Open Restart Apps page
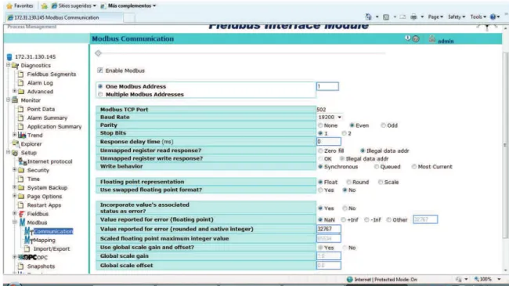Viewport: 509px width, 286px height. click(x=44, y=205)
